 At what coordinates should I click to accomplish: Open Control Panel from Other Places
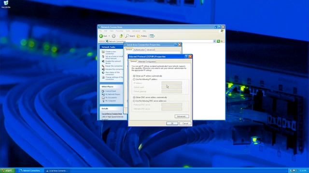(x=111, y=91)
